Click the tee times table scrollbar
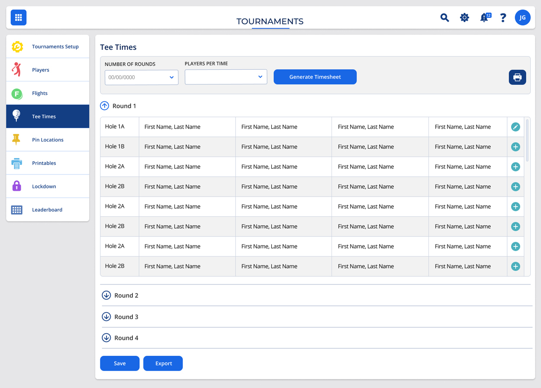The image size is (541, 388). (x=527, y=141)
